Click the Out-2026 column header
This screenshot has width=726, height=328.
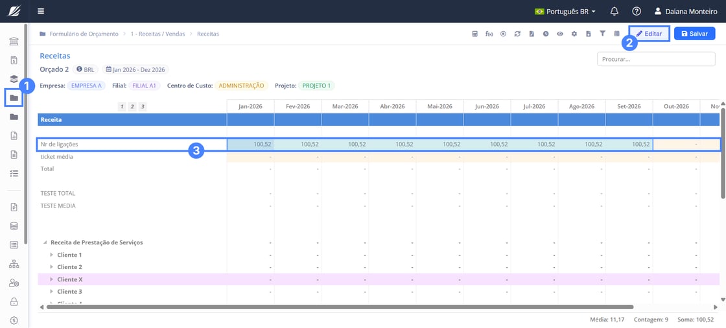click(676, 106)
